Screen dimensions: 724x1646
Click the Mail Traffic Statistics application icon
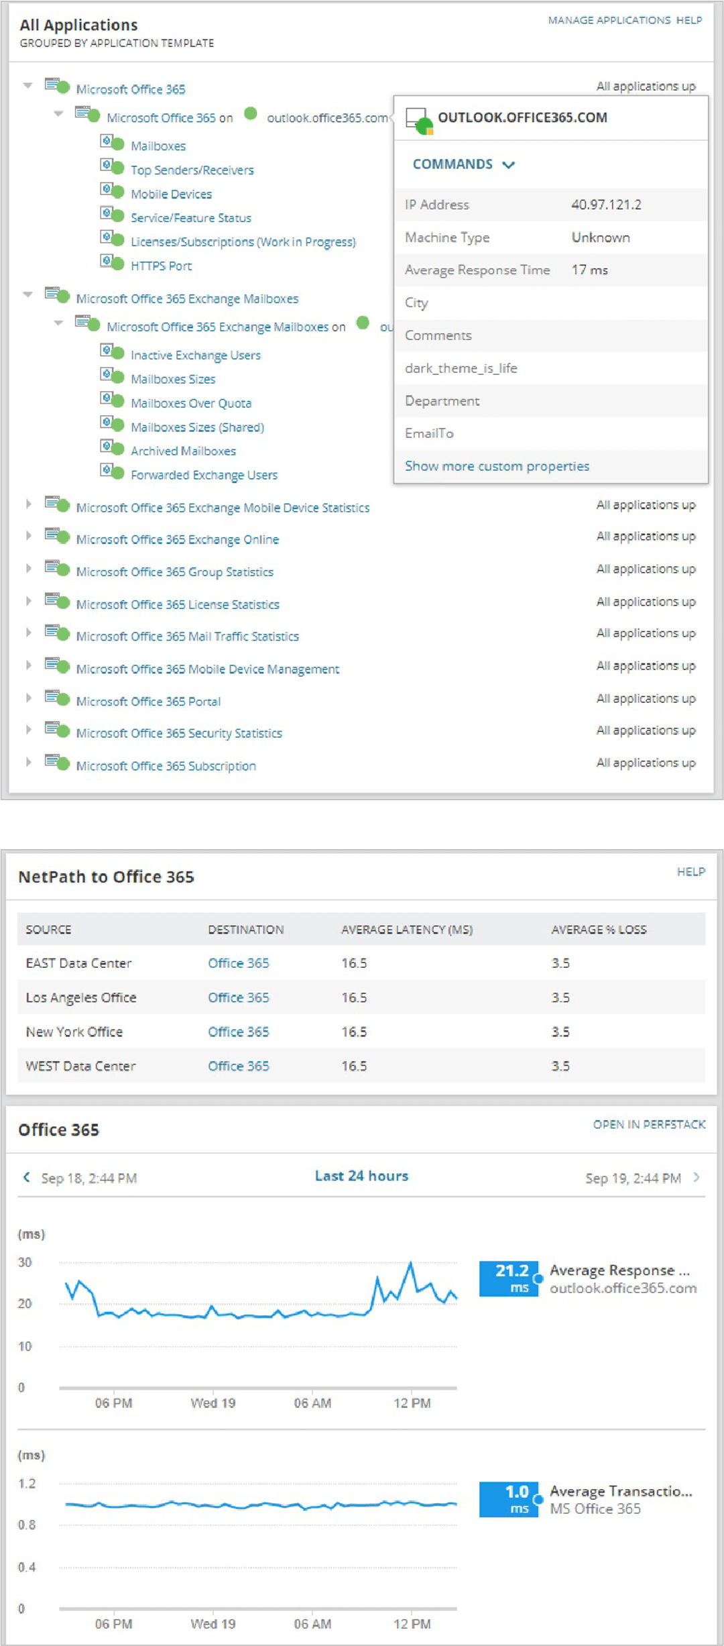(58, 633)
